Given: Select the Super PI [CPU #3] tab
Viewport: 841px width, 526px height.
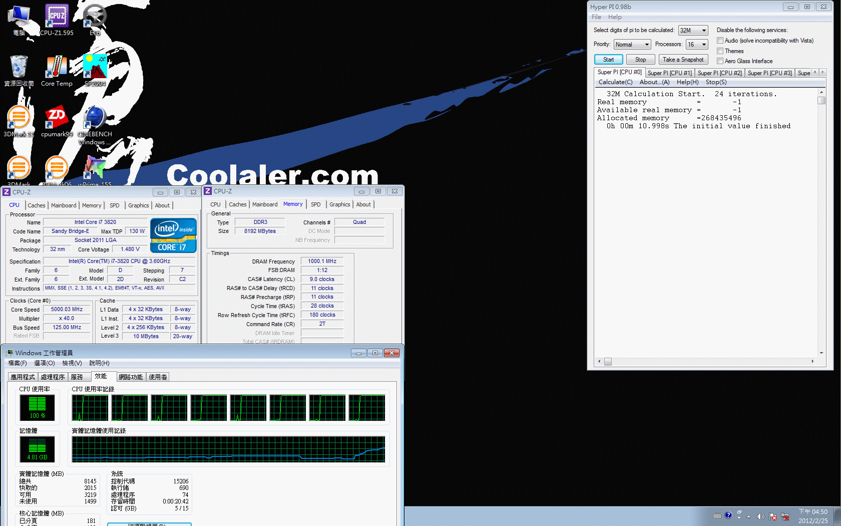Looking at the screenshot, I should [x=770, y=73].
